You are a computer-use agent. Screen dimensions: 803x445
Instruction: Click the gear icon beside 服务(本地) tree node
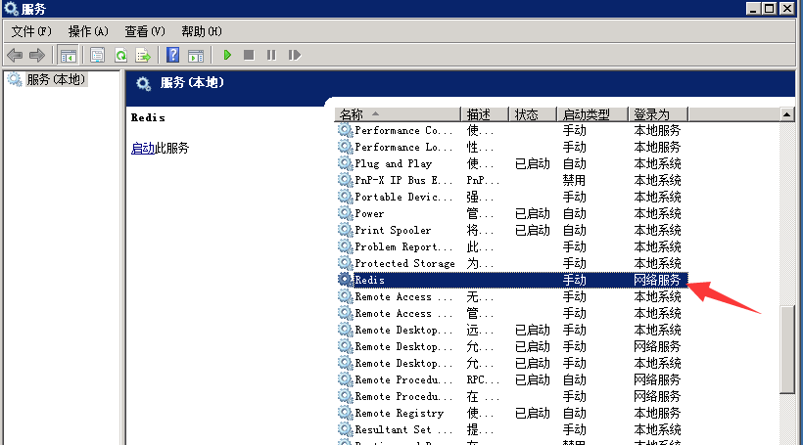15,79
